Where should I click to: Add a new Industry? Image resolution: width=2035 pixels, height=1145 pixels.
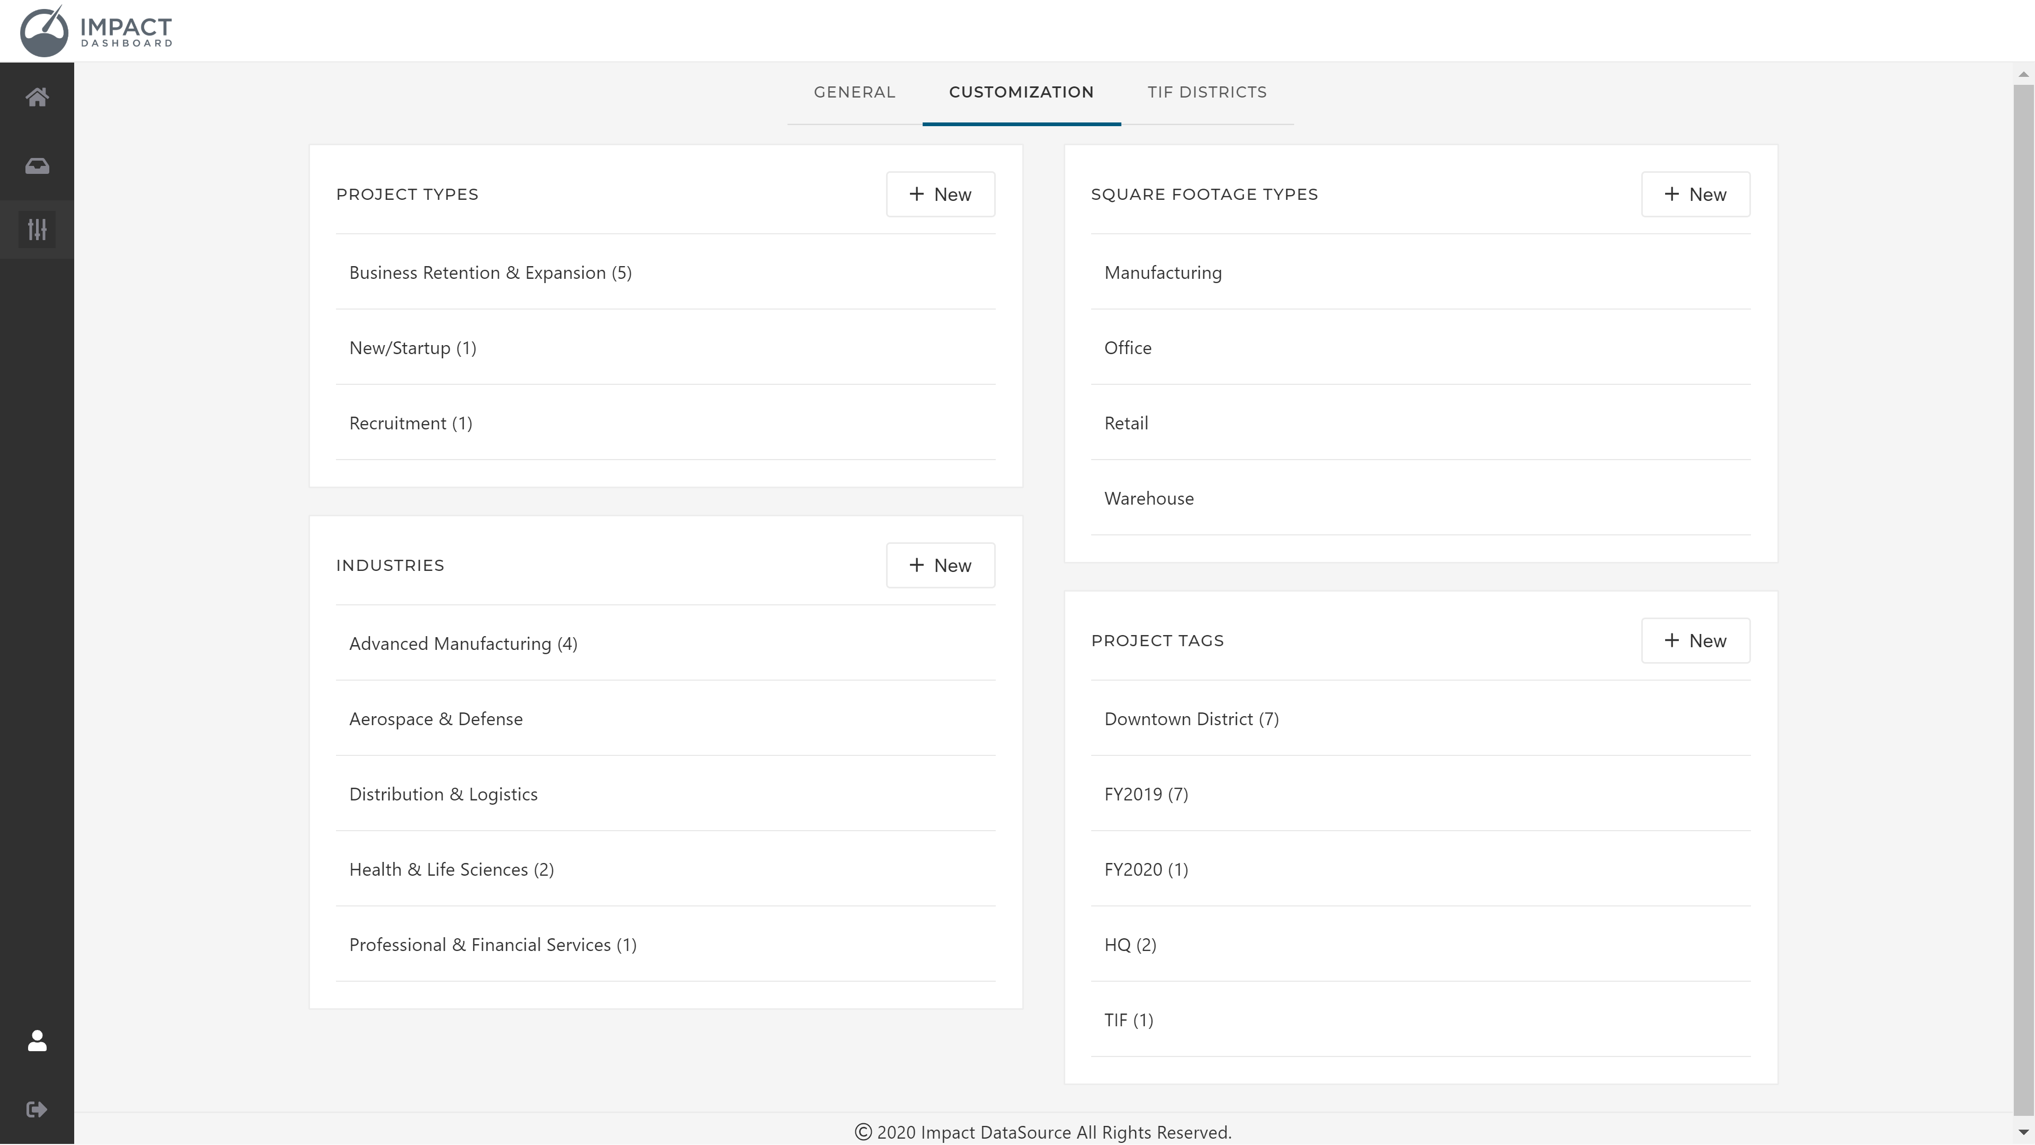940,566
